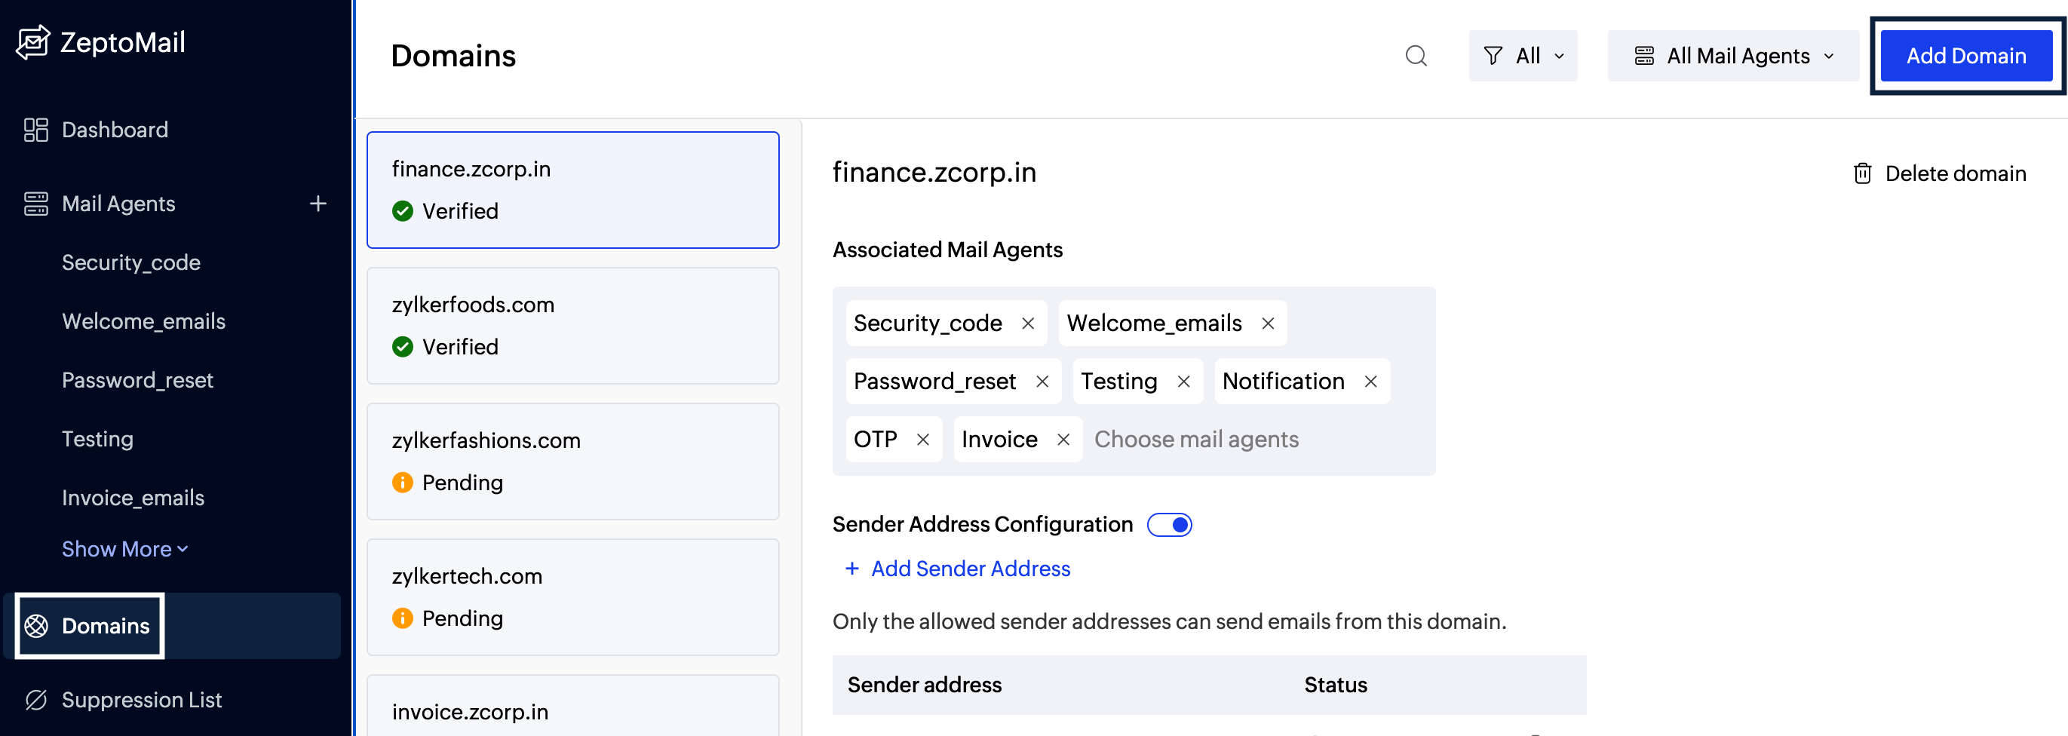Click the Delete domain trash icon
Viewport: 2068px width, 736px height.
pyautogui.click(x=1861, y=173)
